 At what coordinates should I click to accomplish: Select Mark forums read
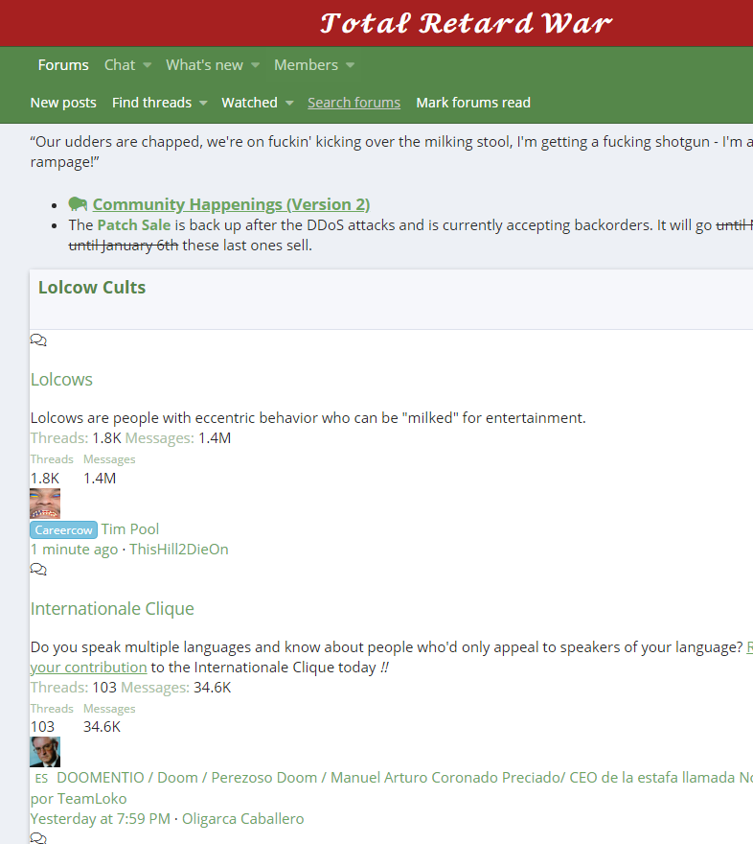click(x=473, y=103)
